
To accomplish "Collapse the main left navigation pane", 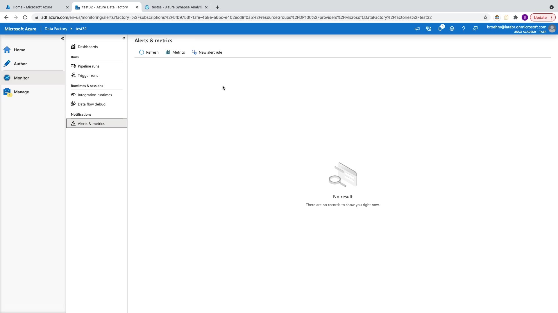I will tap(62, 39).
